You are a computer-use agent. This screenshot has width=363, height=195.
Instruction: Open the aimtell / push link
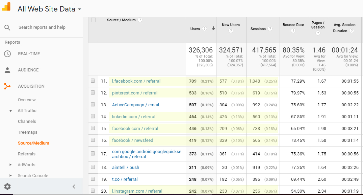point(126,167)
